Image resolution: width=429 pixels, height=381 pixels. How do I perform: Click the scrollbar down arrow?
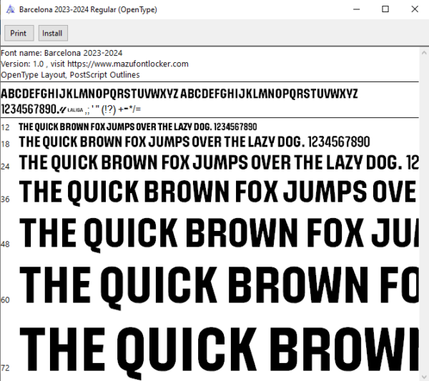point(424,376)
